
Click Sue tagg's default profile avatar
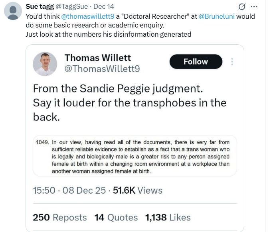[x=13, y=11]
